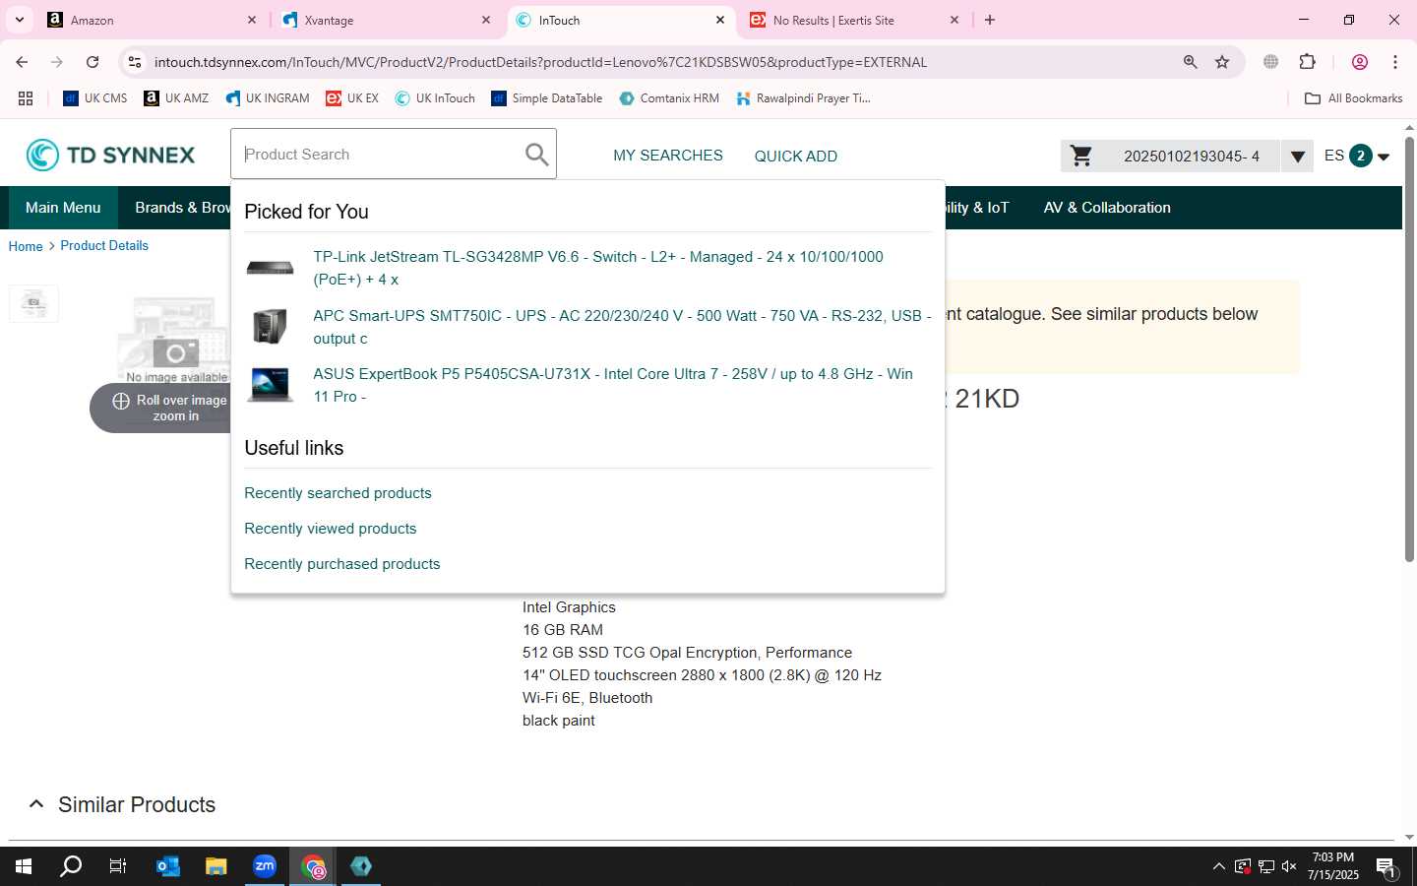Click the ASUS laptop thumbnail image
This screenshot has height=886, width=1417.
click(x=270, y=384)
